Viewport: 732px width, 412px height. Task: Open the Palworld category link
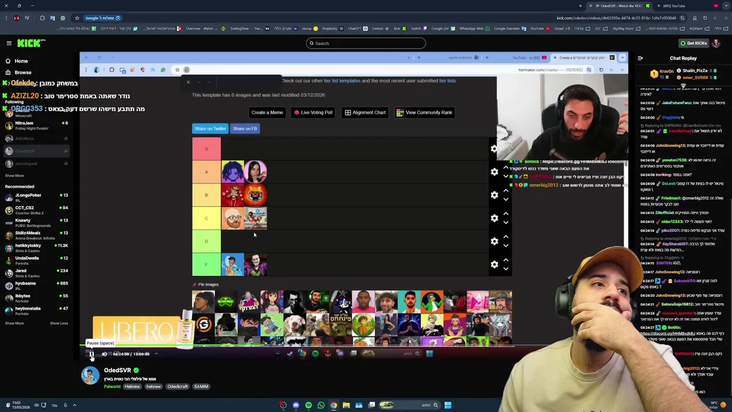tap(112, 387)
